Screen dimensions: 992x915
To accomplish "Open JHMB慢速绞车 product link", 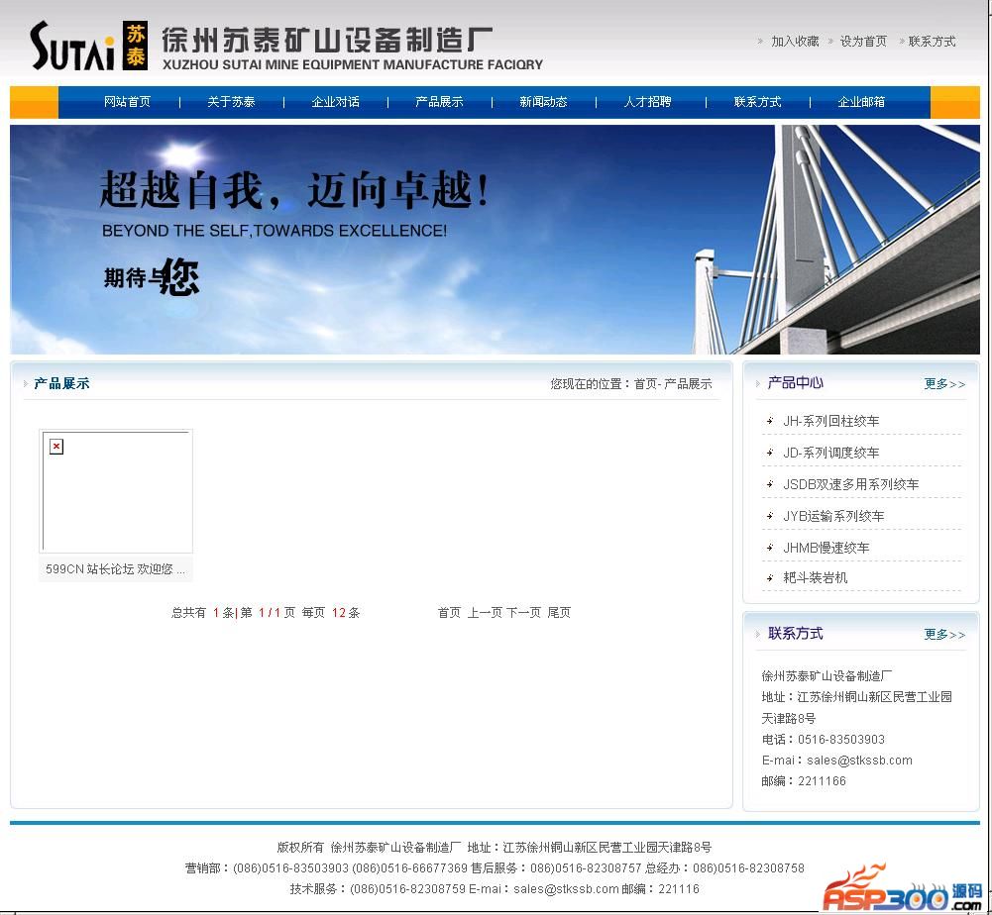I will click(x=827, y=548).
